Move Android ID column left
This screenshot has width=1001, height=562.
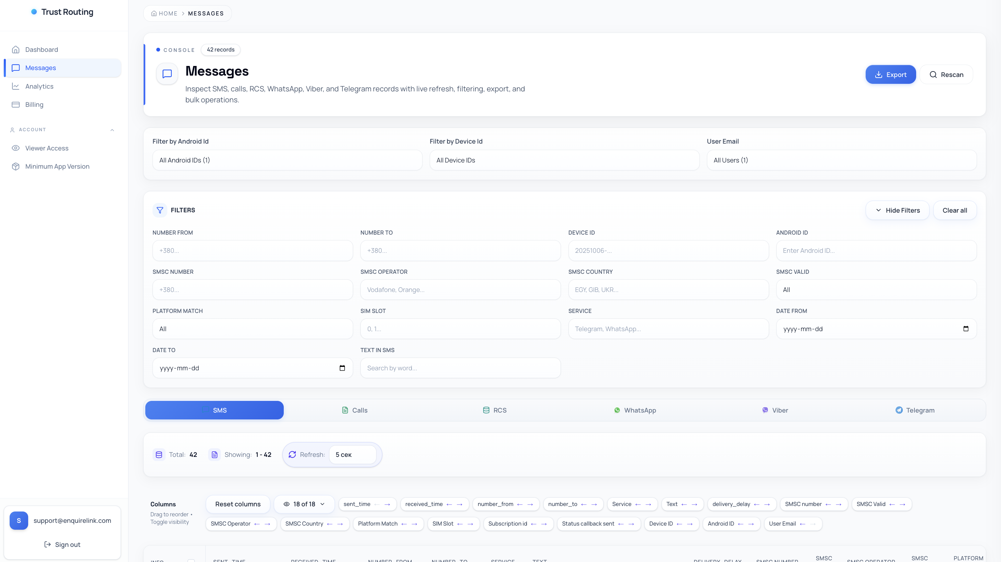(x=740, y=524)
